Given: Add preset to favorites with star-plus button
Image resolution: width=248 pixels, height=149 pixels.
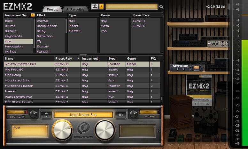Looking at the screenshot, I should coord(120,114).
